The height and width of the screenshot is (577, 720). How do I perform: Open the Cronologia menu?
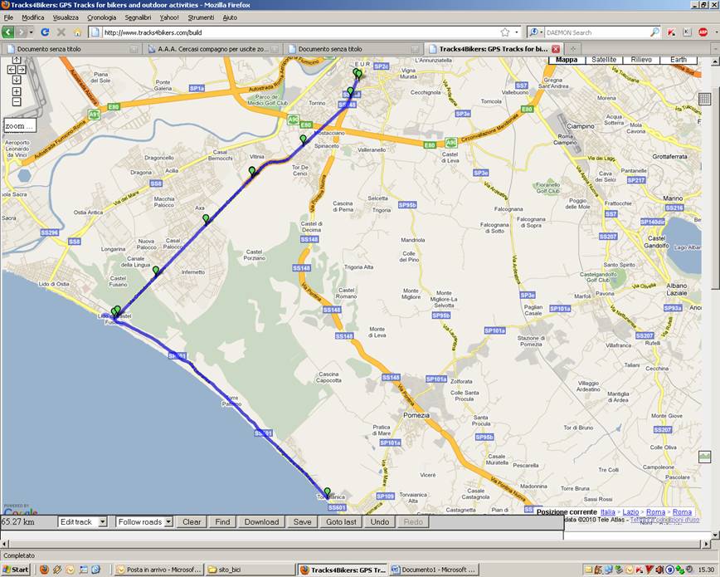(x=101, y=17)
